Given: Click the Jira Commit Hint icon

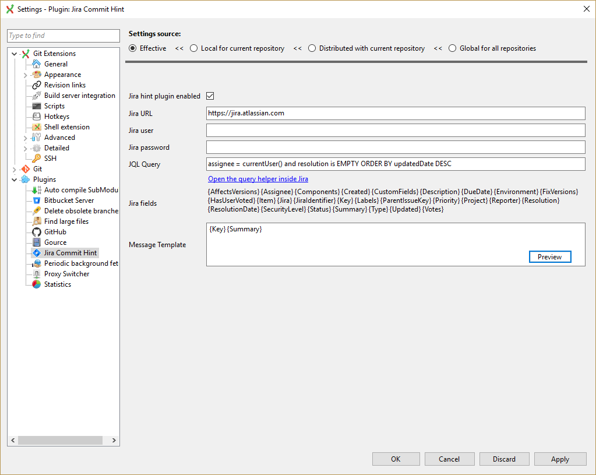Looking at the screenshot, I should (x=37, y=252).
